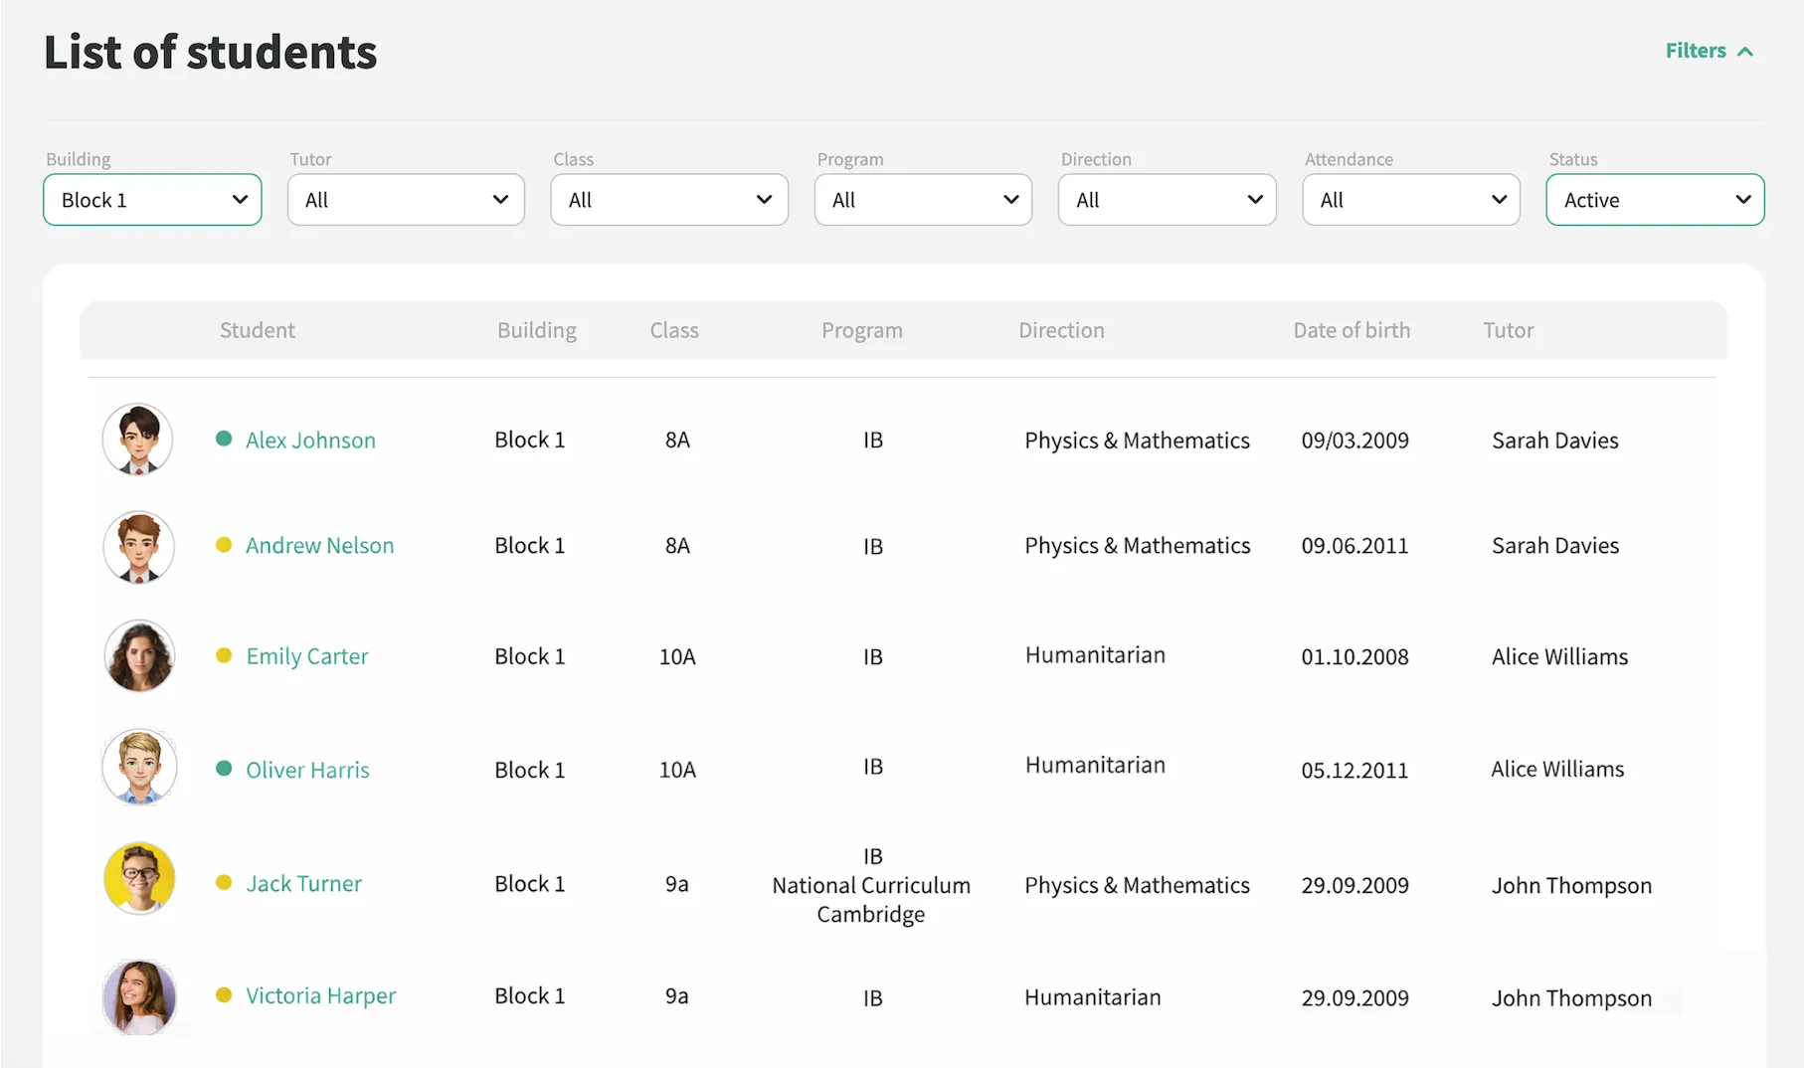
Task: Sort by the Date of birth column header
Action: 1352,330
